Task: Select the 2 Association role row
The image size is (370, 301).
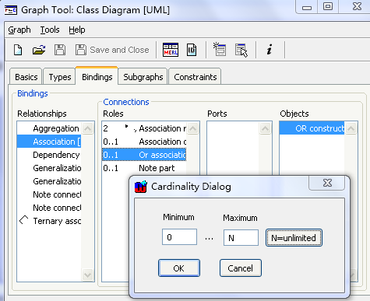Action: tap(144, 128)
